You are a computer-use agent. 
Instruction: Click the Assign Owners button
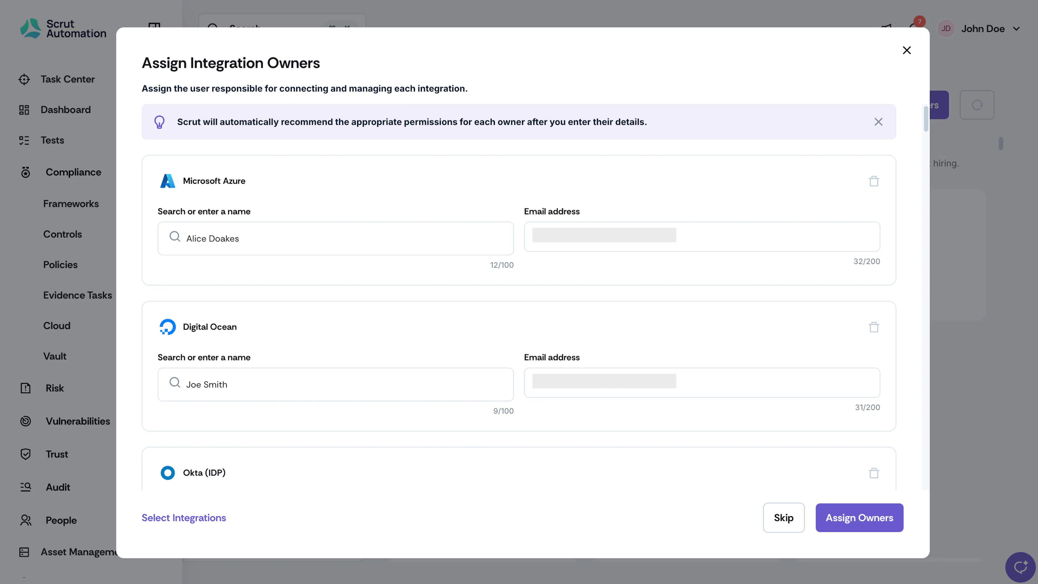859,518
